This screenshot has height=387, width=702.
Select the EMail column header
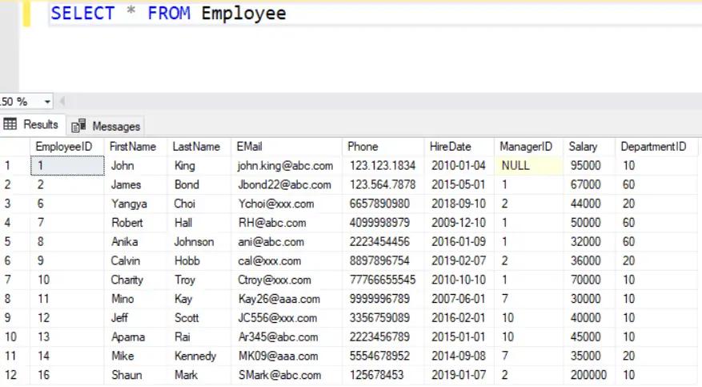(249, 147)
